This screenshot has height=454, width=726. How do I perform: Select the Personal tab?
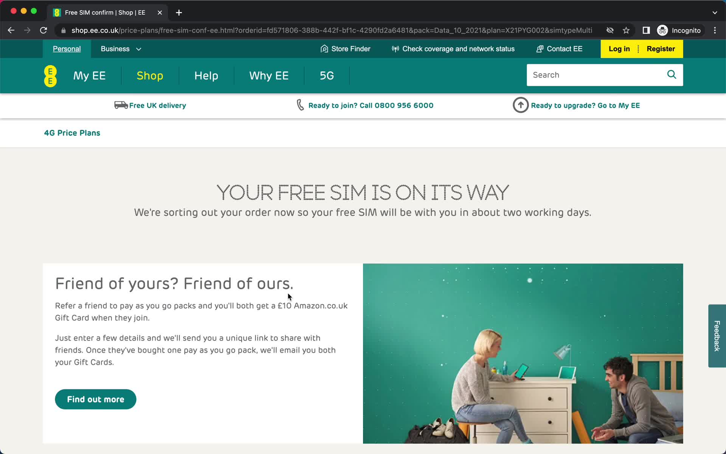click(x=67, y=49)
